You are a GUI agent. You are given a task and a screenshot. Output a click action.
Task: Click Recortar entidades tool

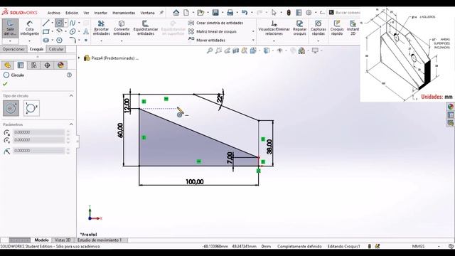[101, 28]
